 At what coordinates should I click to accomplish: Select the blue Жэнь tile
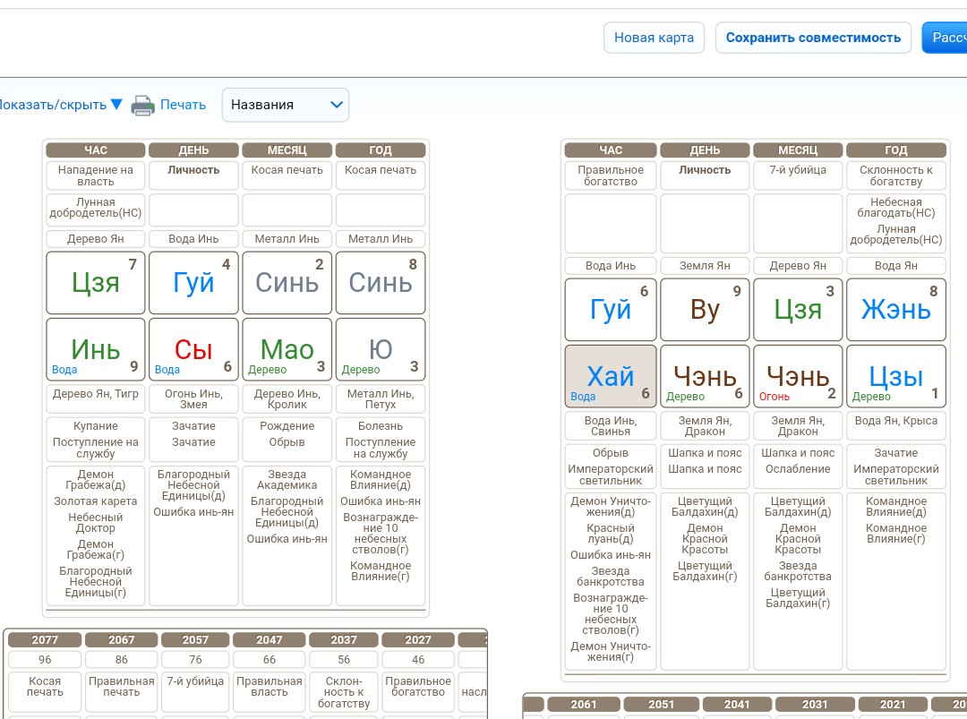tap(895, 310)
